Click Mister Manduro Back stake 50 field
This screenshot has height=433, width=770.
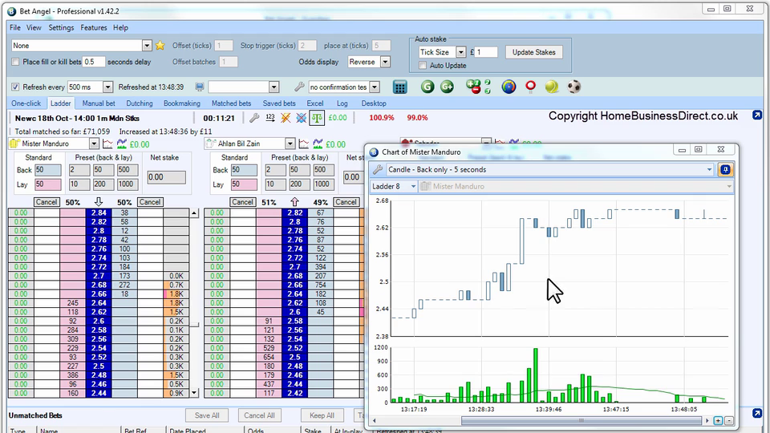(48, 170)
